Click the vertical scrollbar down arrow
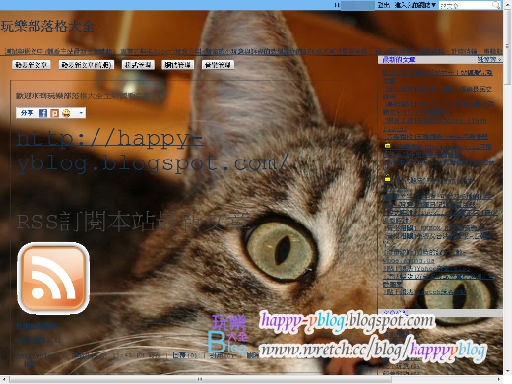This screenshot has width=512, height=384. point(507,371)
